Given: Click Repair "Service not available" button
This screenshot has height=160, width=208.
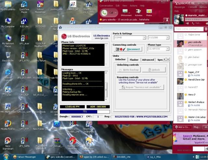Looking at the screenshot, I should pyautogui.click(x=141, y=87).
